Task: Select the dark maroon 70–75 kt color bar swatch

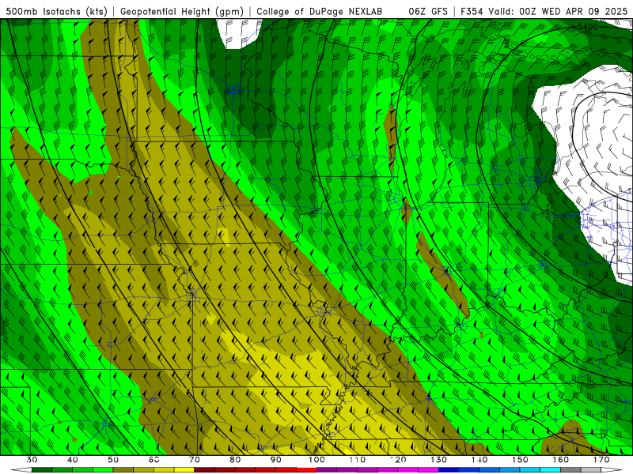Action: [205, 469]
